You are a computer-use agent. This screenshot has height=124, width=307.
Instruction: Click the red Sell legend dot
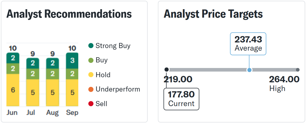point(91,104)
